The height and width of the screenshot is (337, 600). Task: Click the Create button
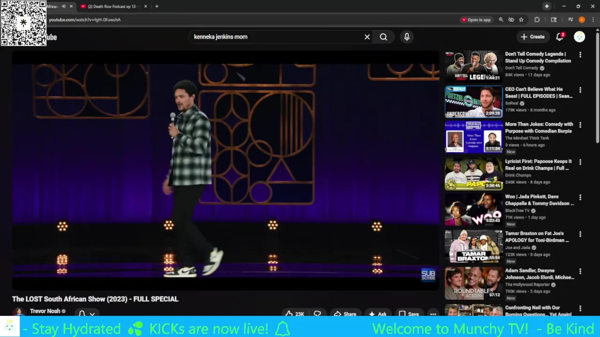pos(532,37)
